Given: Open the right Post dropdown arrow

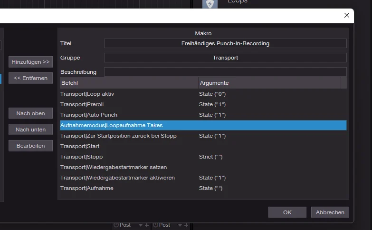Looking at the screenshot, I should click(x=180, y=225).
